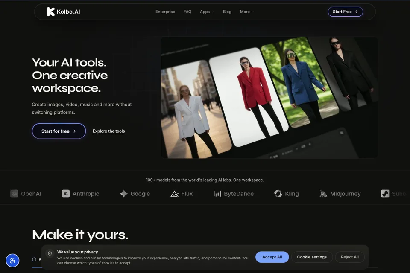Click 'Your AI tools. One creative workspace.' headline
410x273 pixels.
pos(70,75)
